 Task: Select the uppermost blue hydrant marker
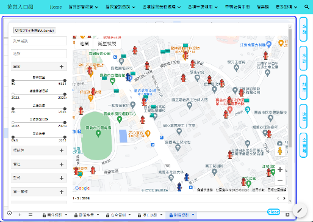point(128,77)
